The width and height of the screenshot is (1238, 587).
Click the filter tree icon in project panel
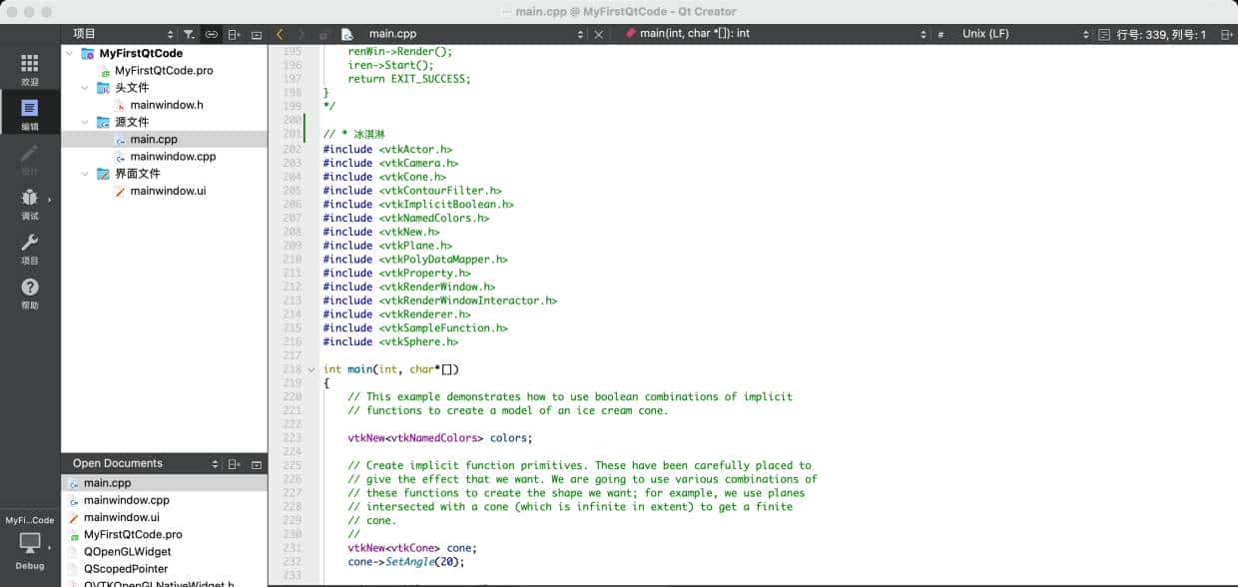click(189, 34)
